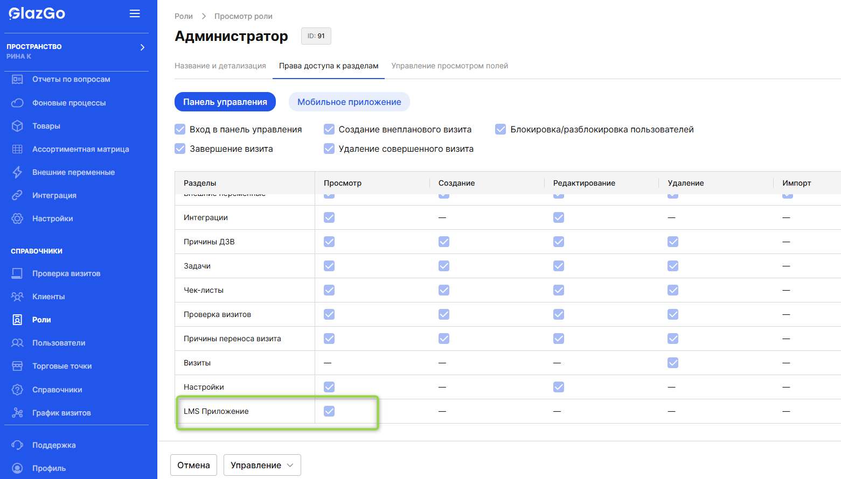
Task: Select Права доступа к разделам tab
Action: (329, 66)
